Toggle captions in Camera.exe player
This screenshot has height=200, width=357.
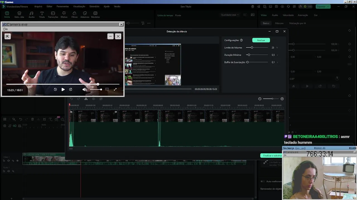(107, 89)
